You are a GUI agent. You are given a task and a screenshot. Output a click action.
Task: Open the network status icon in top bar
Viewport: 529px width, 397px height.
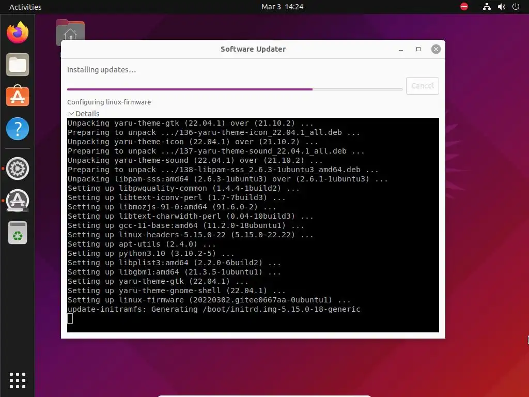click(x=487, y=7)
